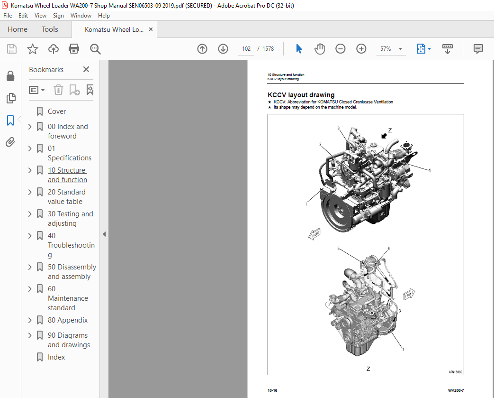Viewport: 494px width, 398px height.
Task: Close the Komatsu Wheel Lo... document tab
Action: [151, 29]
